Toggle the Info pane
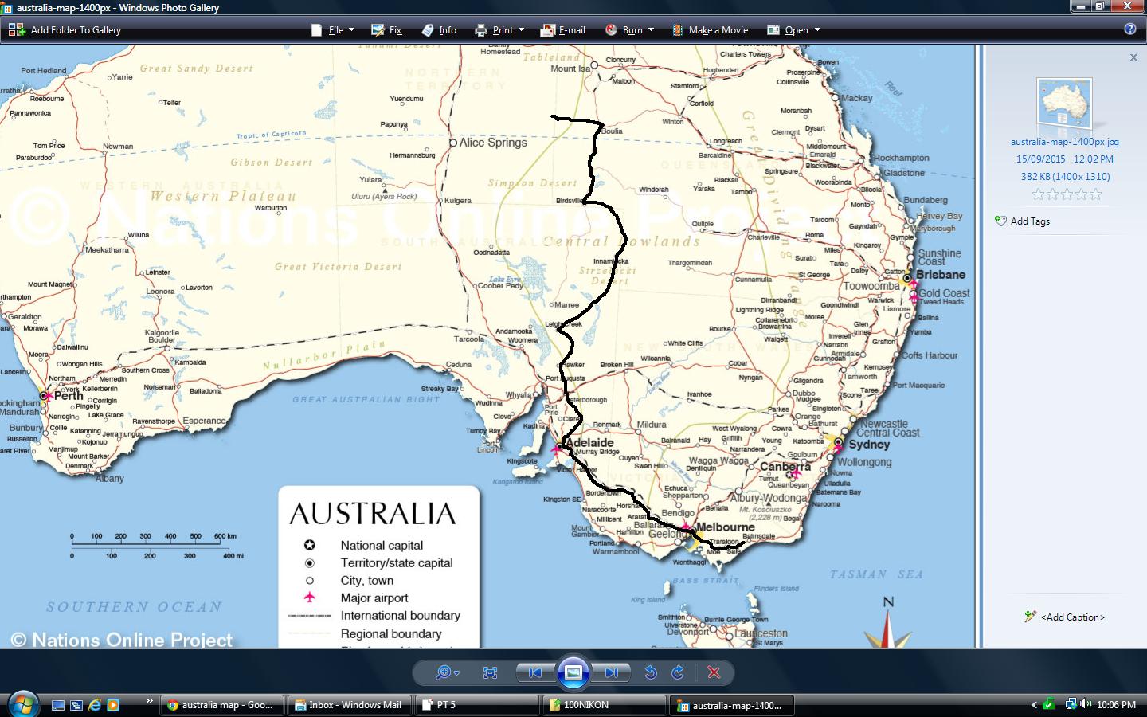The width and height of the screenshot is (1147, 717). (x=439, y=30)
